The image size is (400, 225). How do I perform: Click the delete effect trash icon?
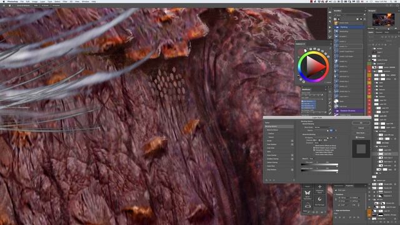pos(294,180)
